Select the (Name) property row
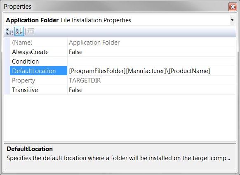 click(x=123, y=43)
